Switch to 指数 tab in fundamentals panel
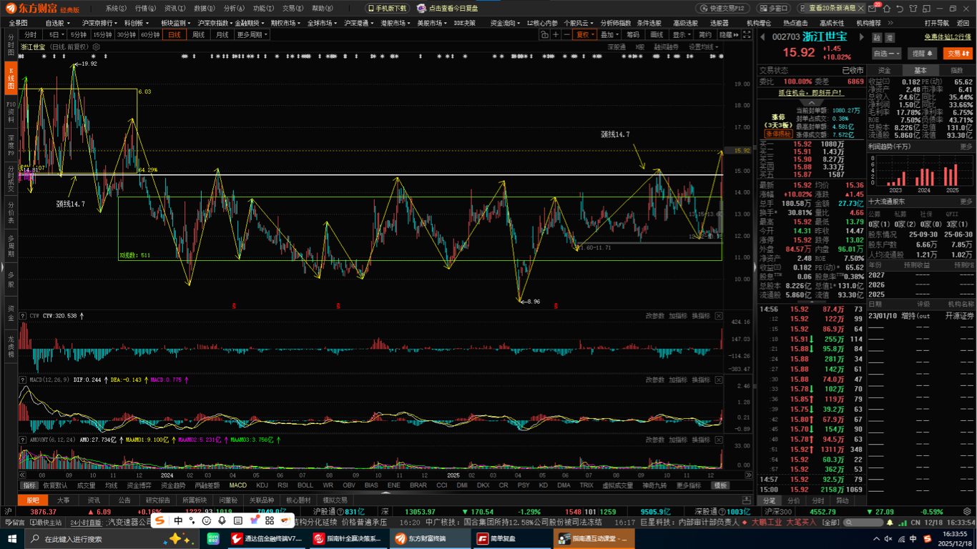The height and width of the screenshot is (549, 977). pyautogui.click(x=956, y=70)
